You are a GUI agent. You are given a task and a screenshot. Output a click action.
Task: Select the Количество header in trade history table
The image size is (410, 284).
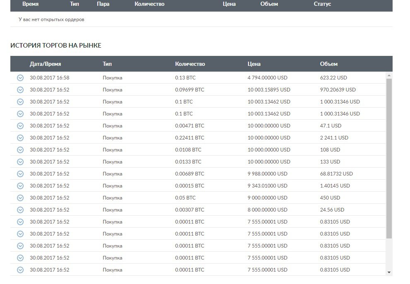[190, 64]
